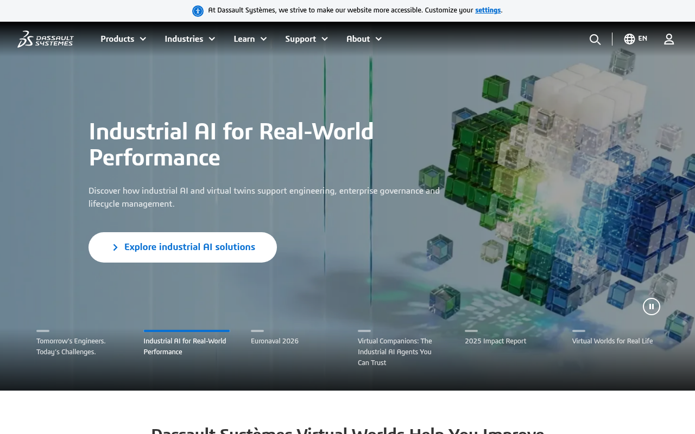
Task: Select the 2025 Impact Report slide
Action: click(508, 337)
